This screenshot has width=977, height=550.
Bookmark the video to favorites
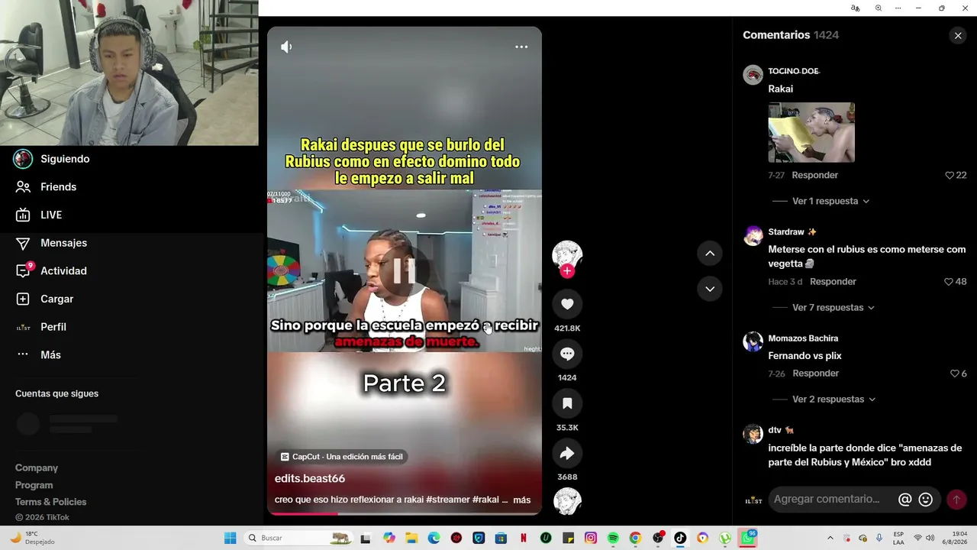coord(567,403)
